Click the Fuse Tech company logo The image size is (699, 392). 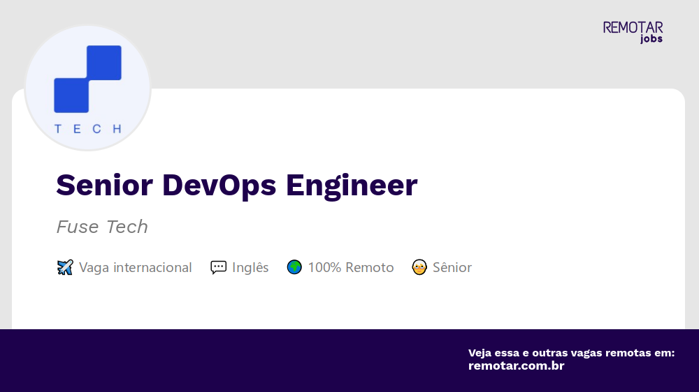[x=88, y=88]
